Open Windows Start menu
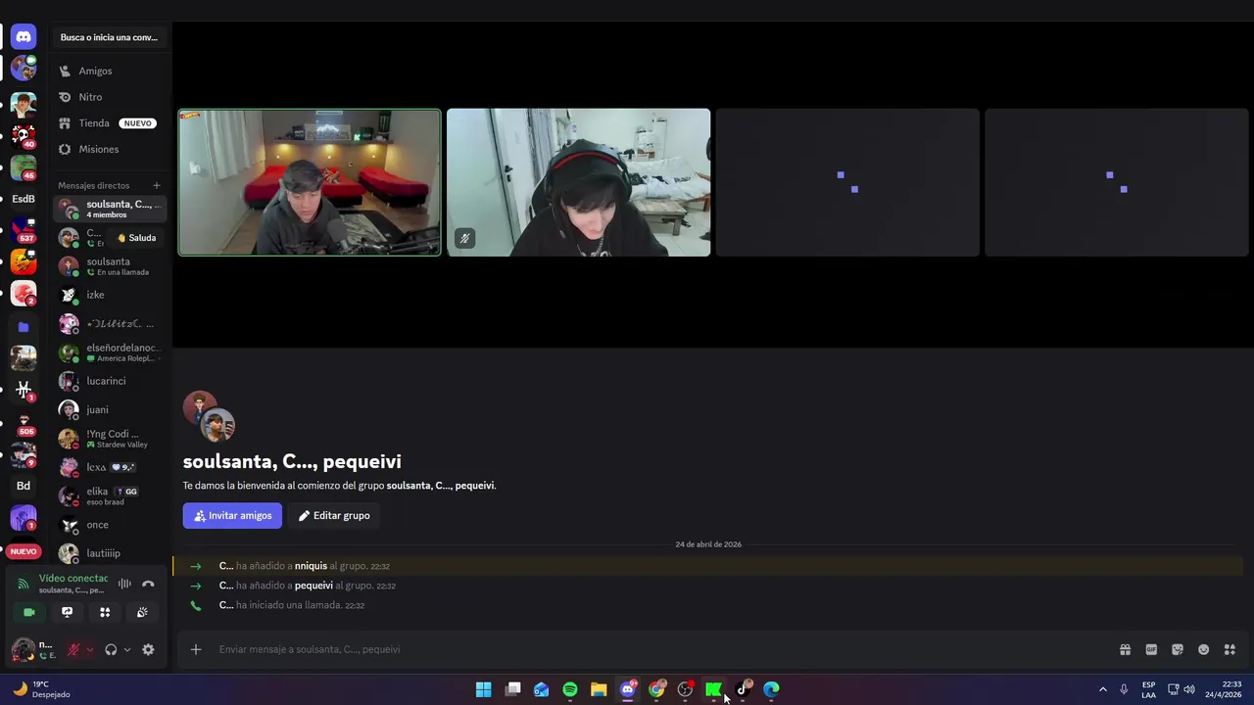This screenshot has width=1254, height=705. pyautogui.click(x=483, y=689)
